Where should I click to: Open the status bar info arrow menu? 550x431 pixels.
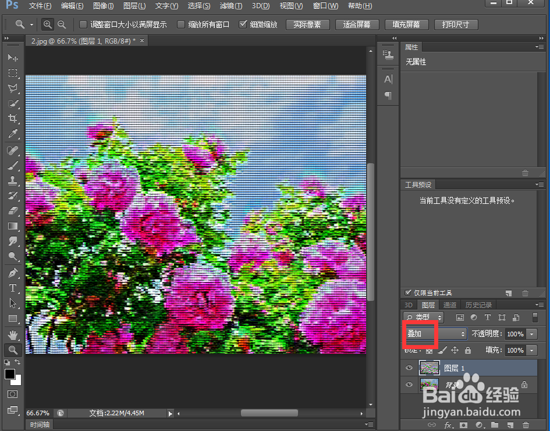[170, 414]
